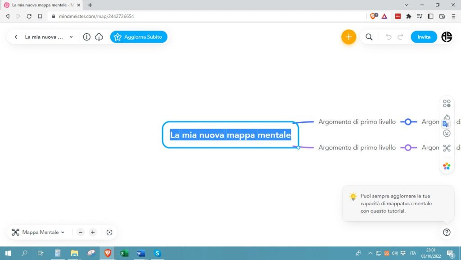Expand the map title dropdown arrow

(x=71, y=37)
